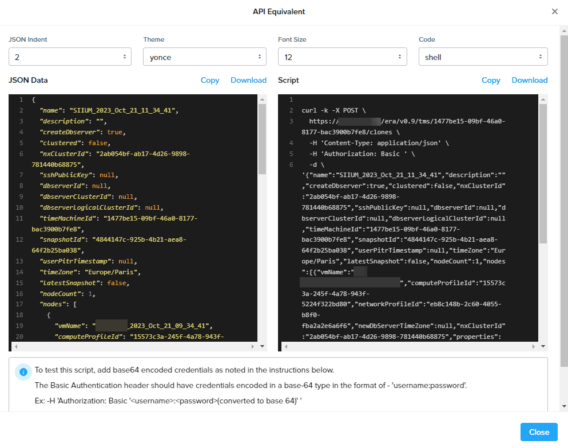The height and width of the screenshot is (448, 568).
Task: Download the generated Script
Action: 529,81
